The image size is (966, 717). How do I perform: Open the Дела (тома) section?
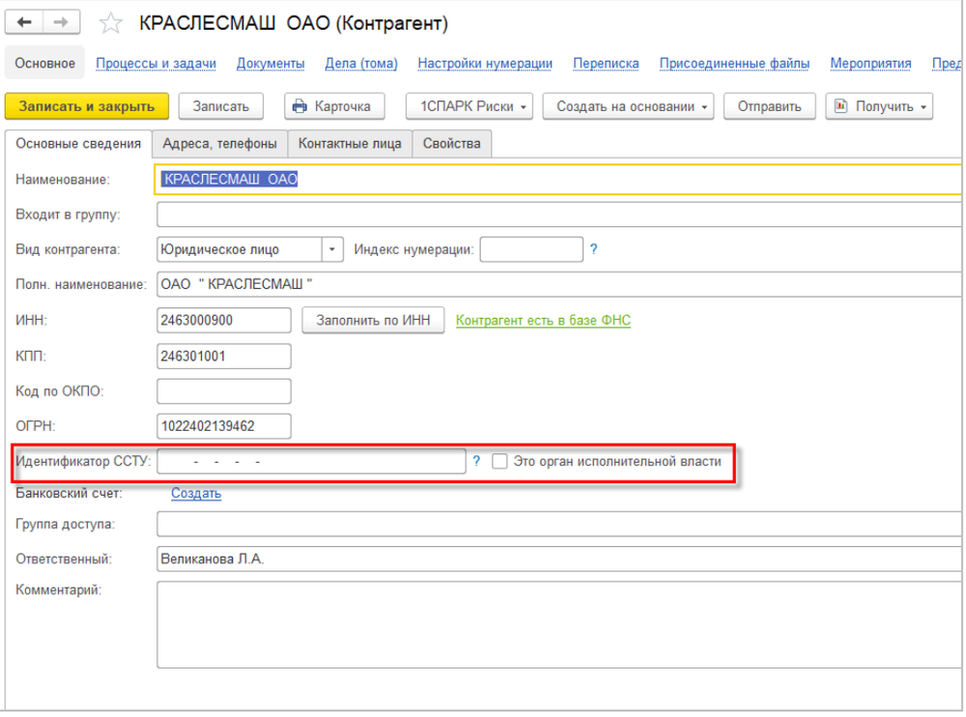tap(361, 64)
